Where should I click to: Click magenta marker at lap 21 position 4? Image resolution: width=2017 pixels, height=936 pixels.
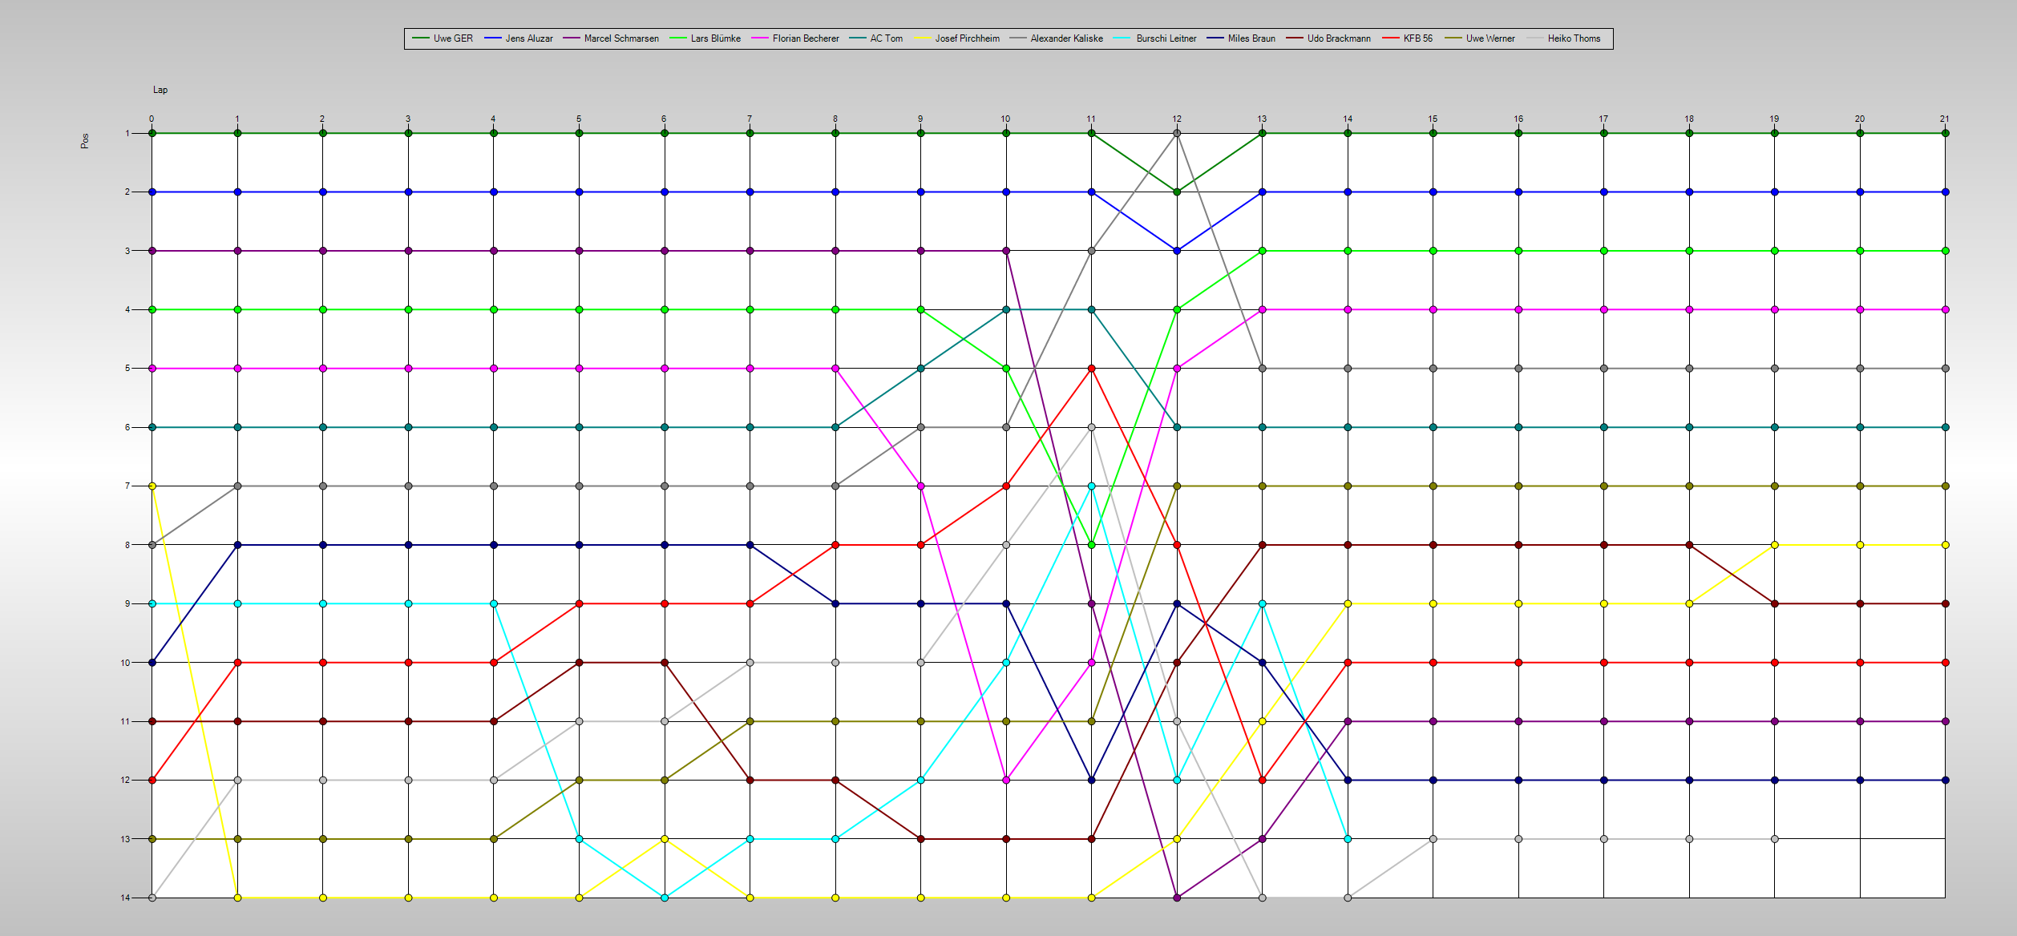(1946, 309)
